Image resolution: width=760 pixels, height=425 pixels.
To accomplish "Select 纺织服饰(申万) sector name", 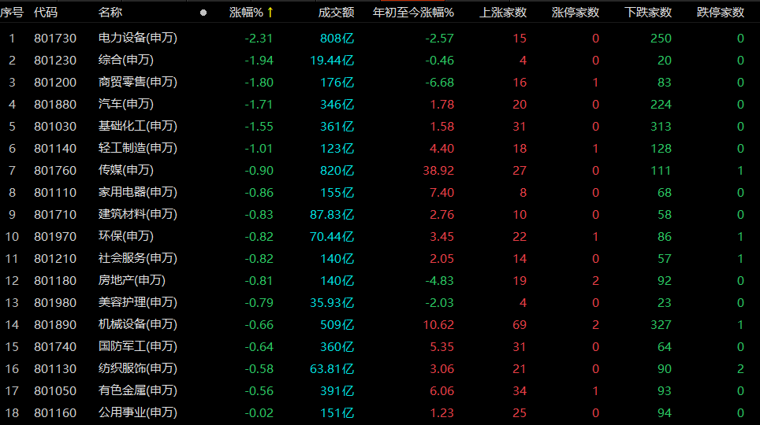I will click(138, 368).
